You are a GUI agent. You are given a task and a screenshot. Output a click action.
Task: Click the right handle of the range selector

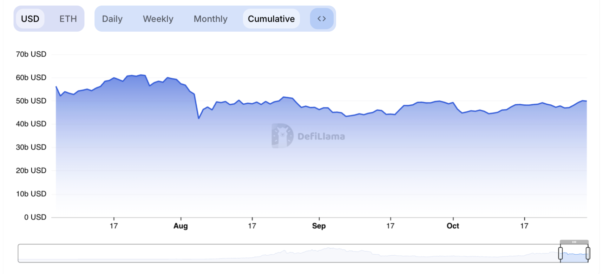(x=588, y=253)
